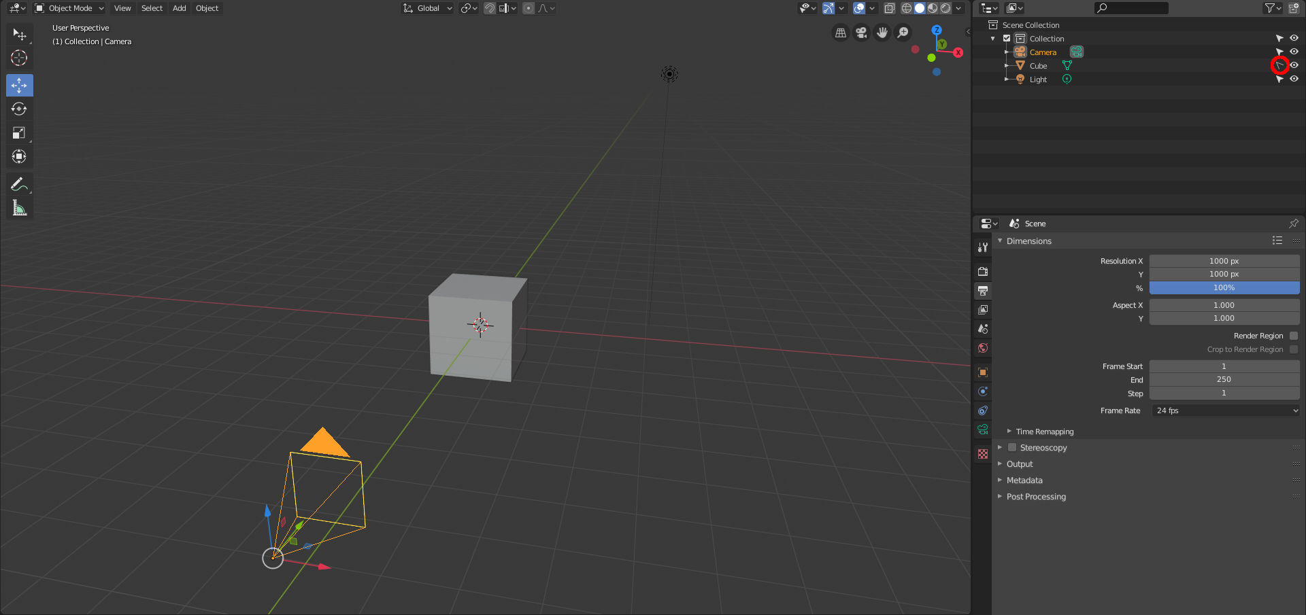Switch viewport to Material Preview shading

(x=932, y=8)
